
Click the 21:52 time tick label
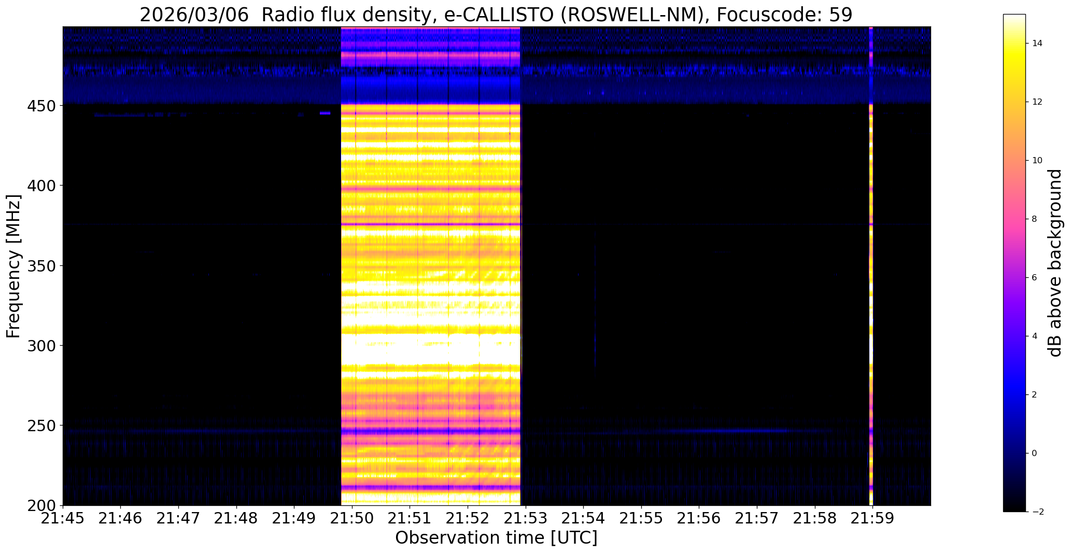(x=468, y=519)
